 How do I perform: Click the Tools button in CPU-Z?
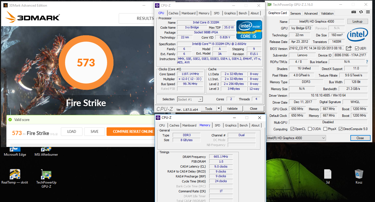[x=209, y=109]
